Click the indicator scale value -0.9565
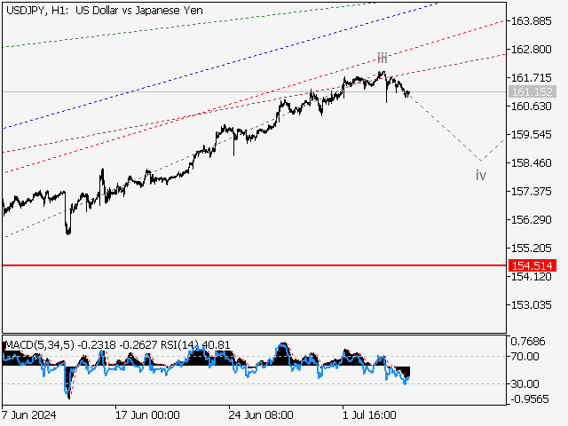This screenshot has width=568, height=426. point(530,399)
